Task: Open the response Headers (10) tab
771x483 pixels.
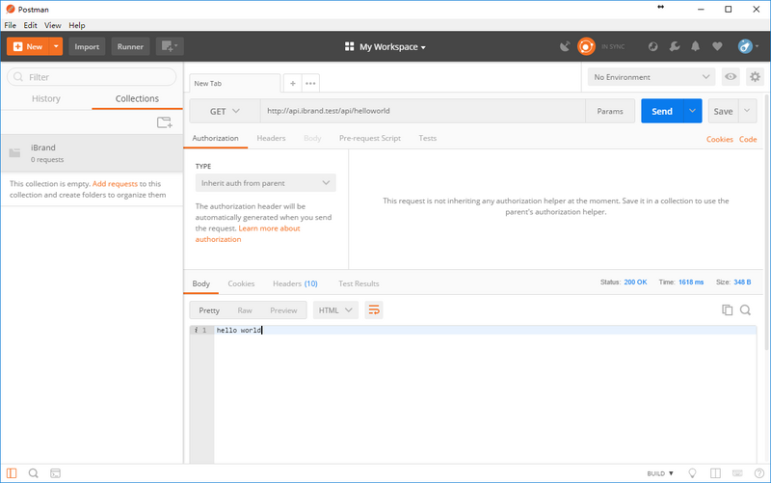Action: (x=295, y=283)
